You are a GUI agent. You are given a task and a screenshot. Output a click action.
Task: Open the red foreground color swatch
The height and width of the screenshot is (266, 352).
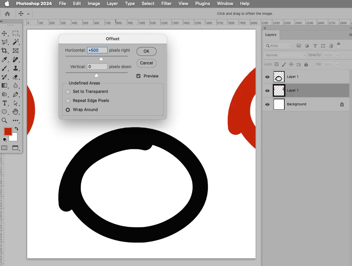coord(8,131)
